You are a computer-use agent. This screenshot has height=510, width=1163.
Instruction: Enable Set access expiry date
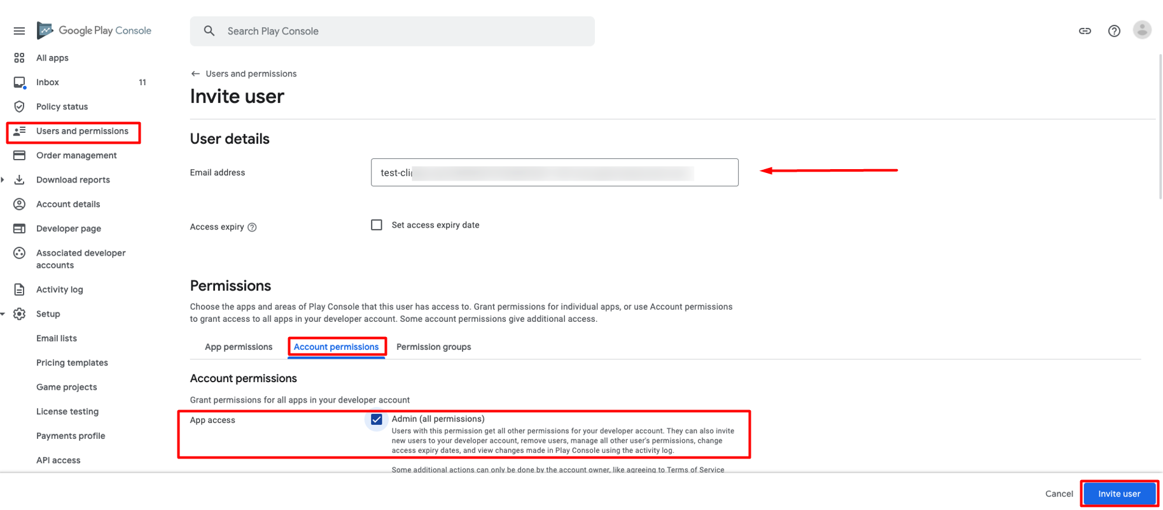[376, 224]
